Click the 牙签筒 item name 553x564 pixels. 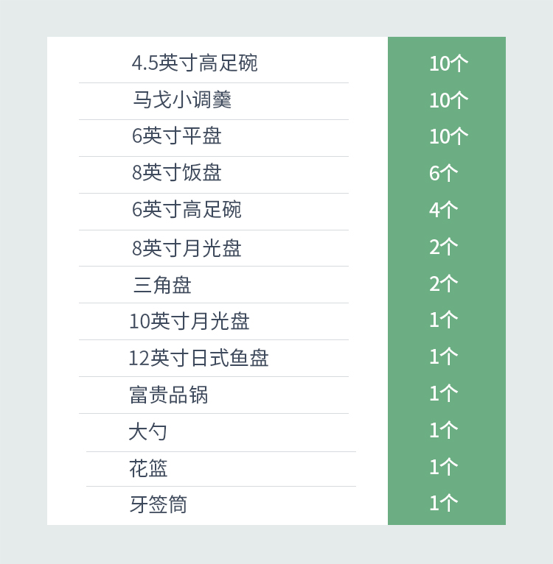159,504
